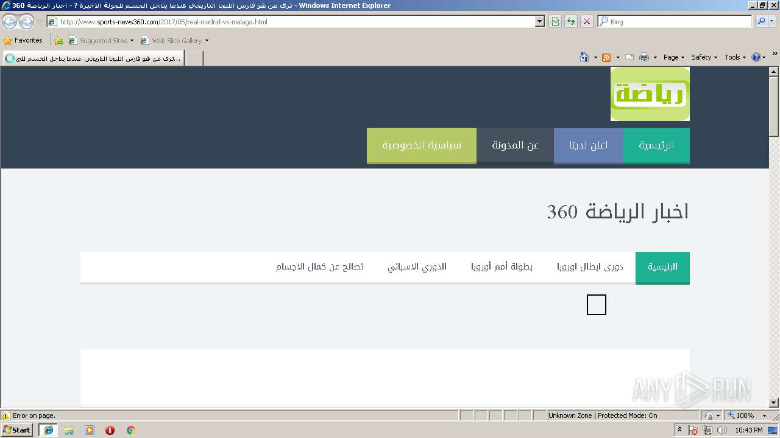Viewport: 780px width, 438px height.
Task: Click the RSS Feeds toolbar icon
Action: pos(606,57)
